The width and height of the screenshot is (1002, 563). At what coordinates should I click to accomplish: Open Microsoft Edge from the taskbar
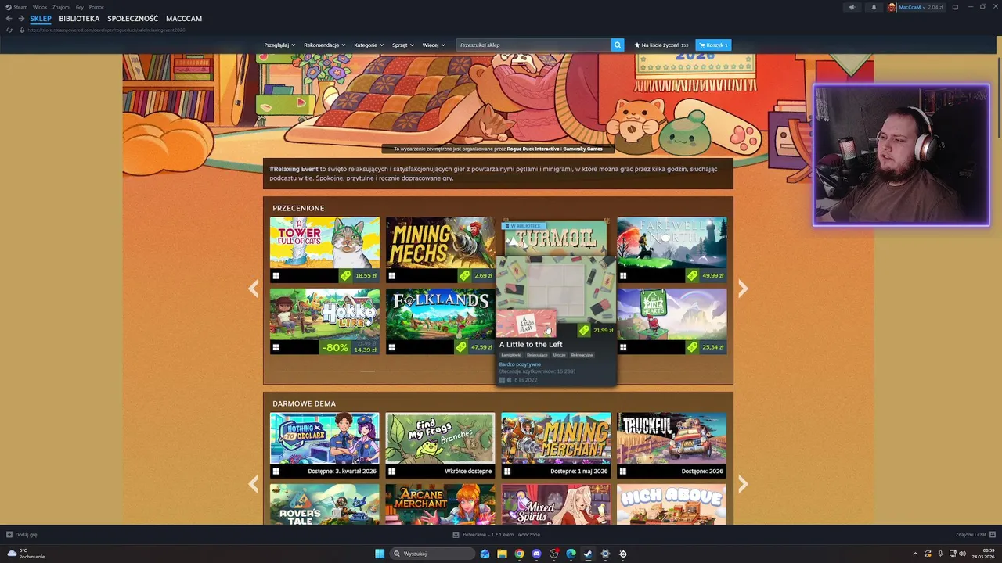coord(571,554)
